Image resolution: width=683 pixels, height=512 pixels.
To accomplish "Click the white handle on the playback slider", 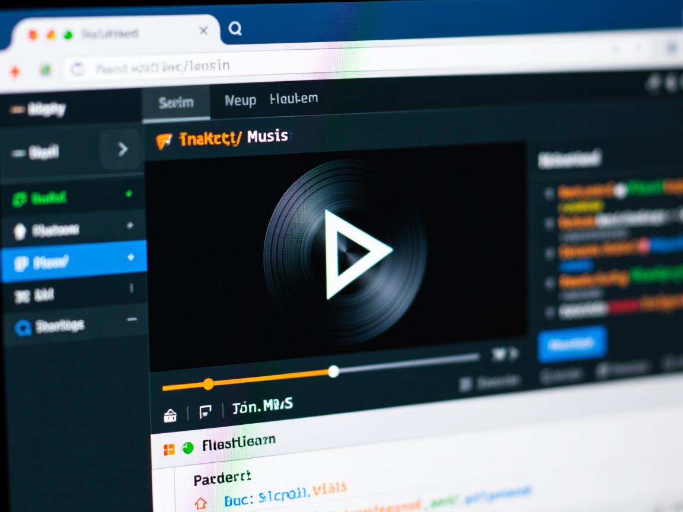I will point(333,372).
